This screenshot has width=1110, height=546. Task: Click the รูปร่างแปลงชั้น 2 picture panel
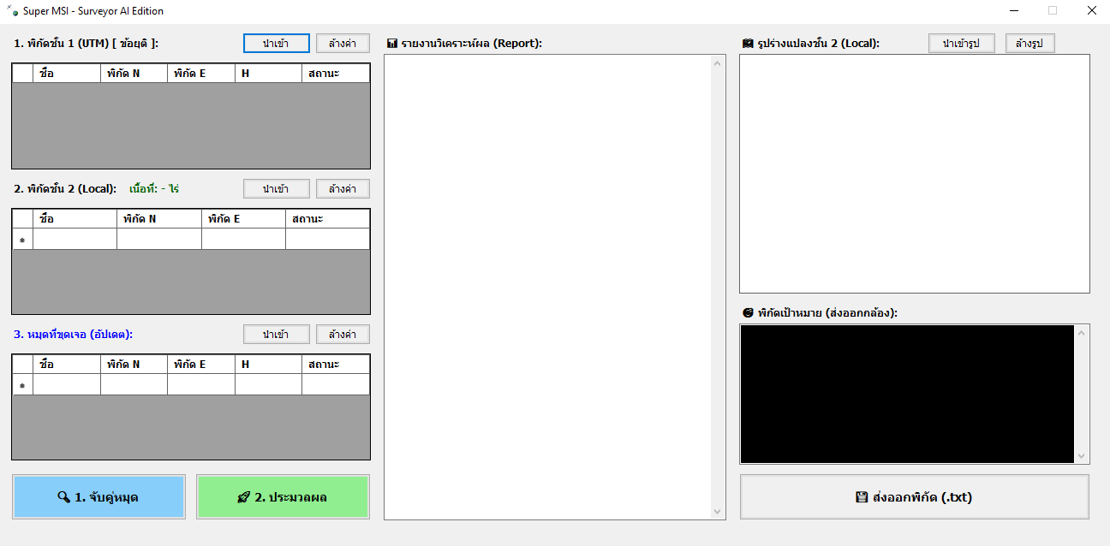coord(915,174)
